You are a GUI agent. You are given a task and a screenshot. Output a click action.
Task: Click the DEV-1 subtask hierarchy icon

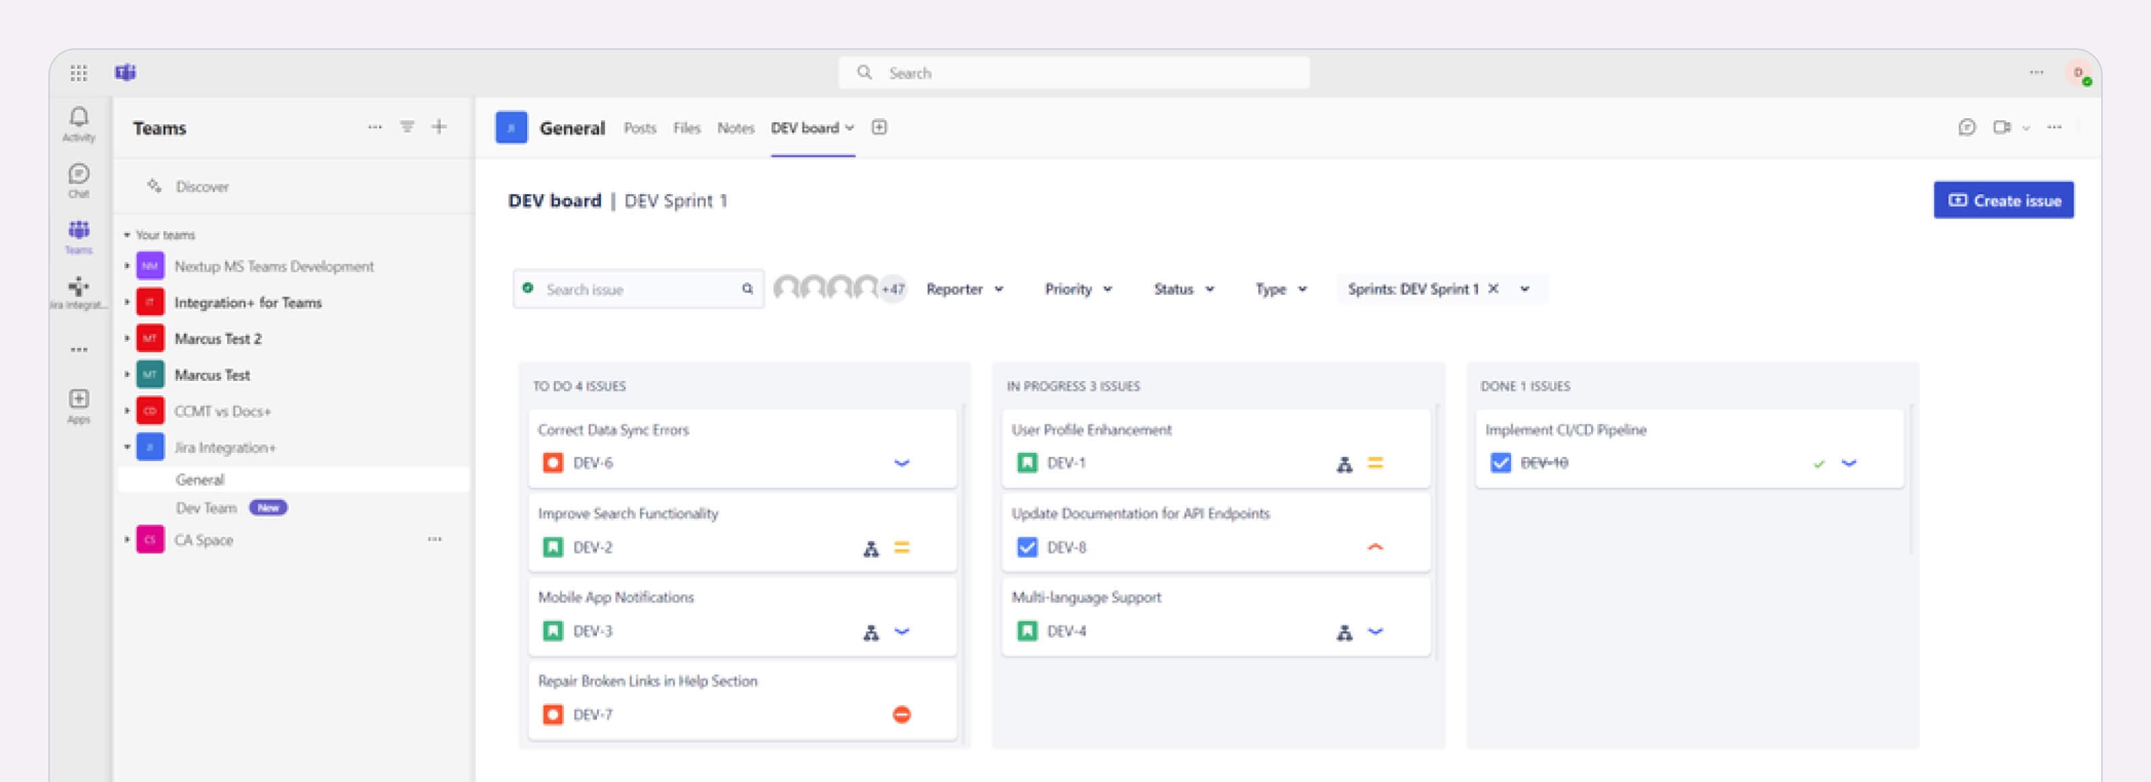tap(1344, 464)
